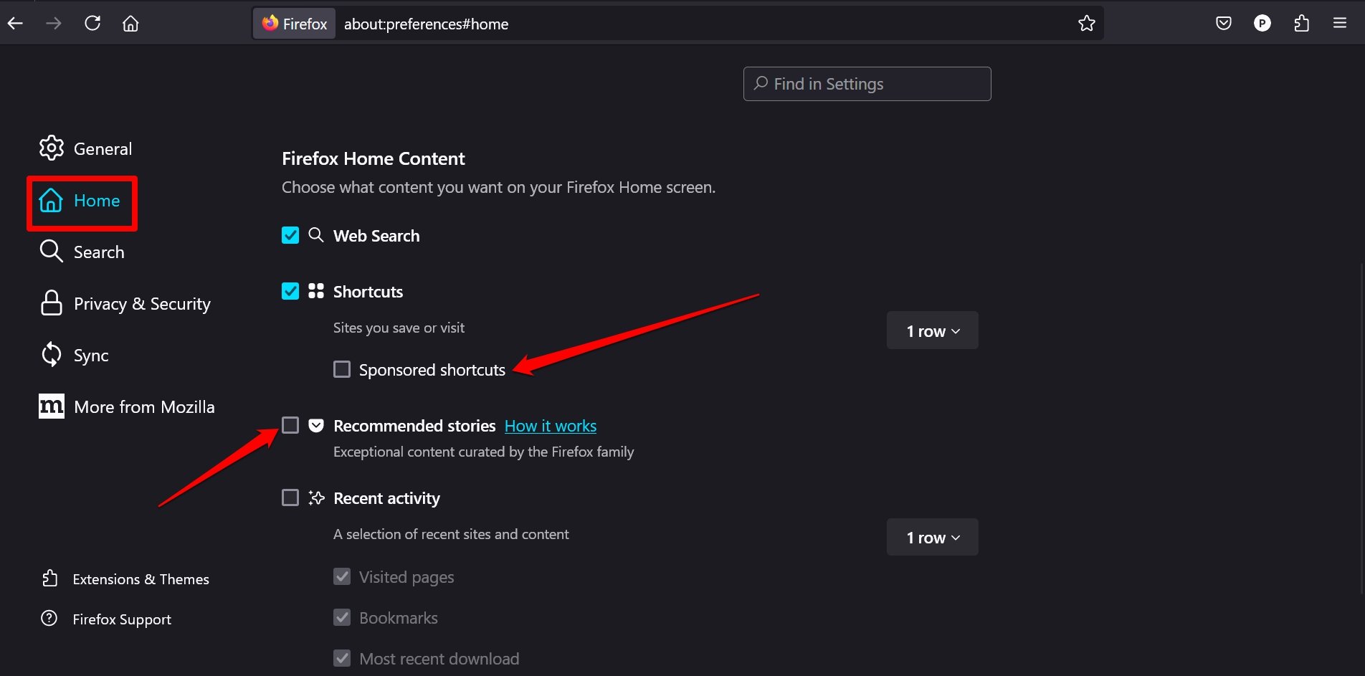This screenshot has height=676, width=1365.
Task: Open the Extensions & Themes link
Action: tap(141, 579)
